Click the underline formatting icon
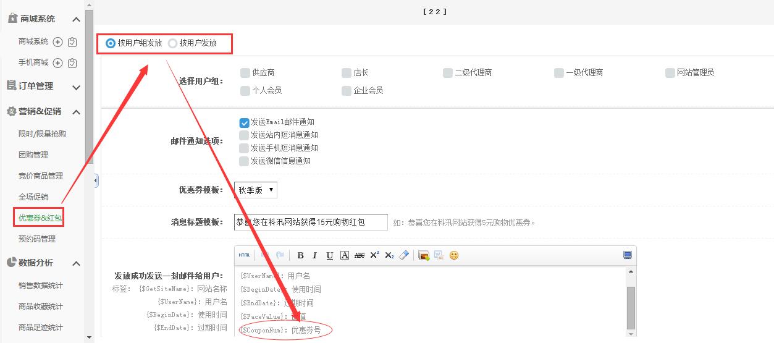774x343 pixels. [330, 255]
